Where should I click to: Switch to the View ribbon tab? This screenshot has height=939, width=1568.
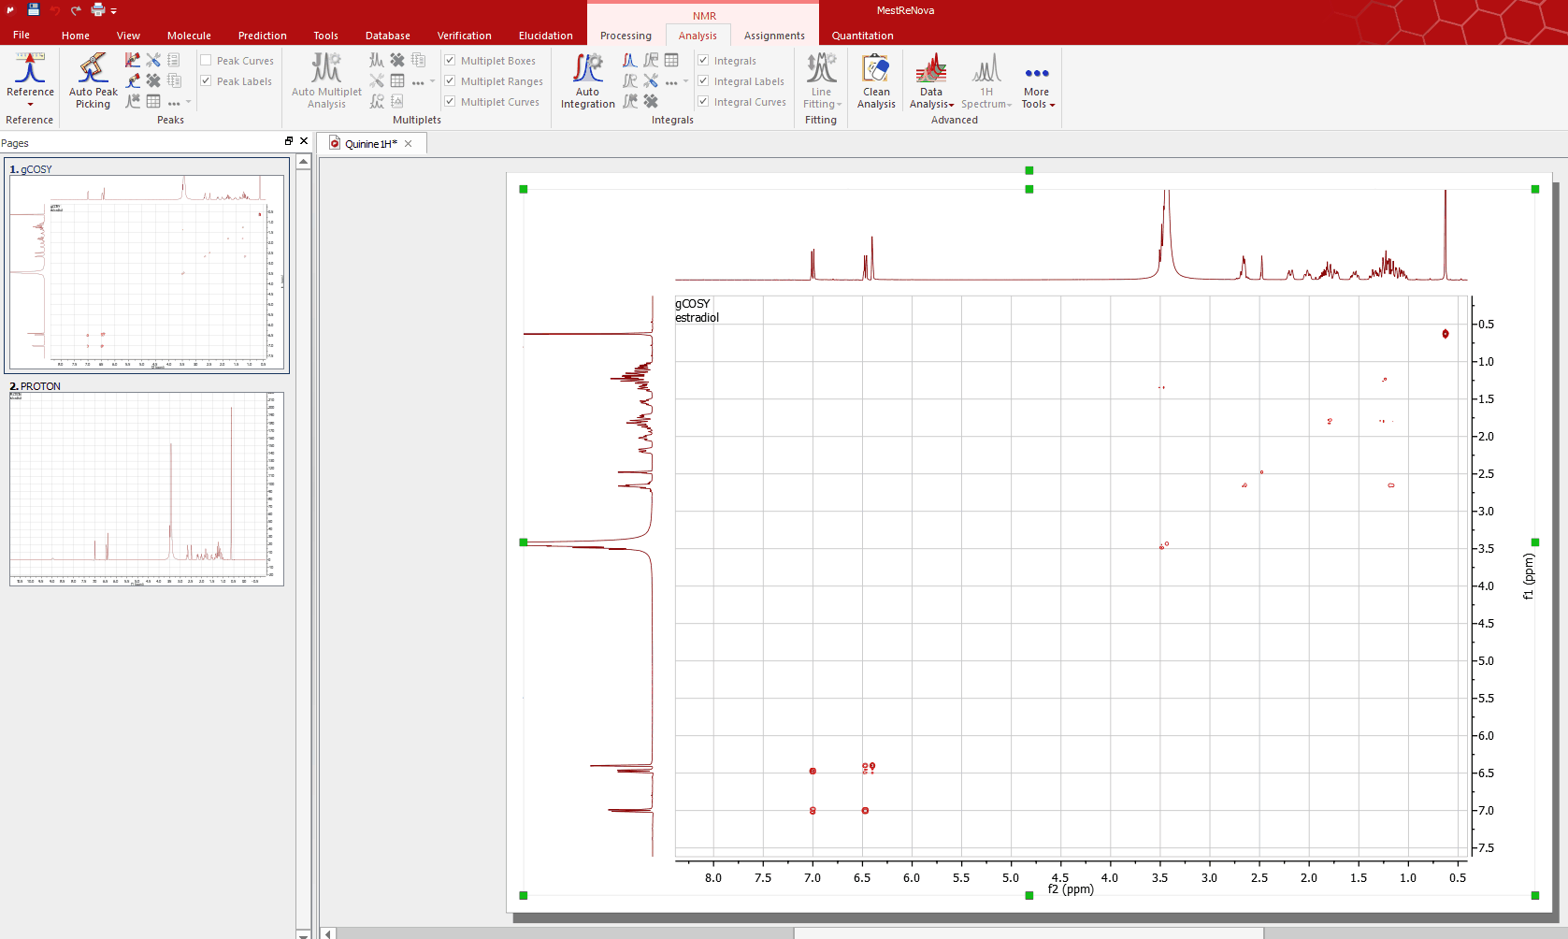click(x=128, y=36)
